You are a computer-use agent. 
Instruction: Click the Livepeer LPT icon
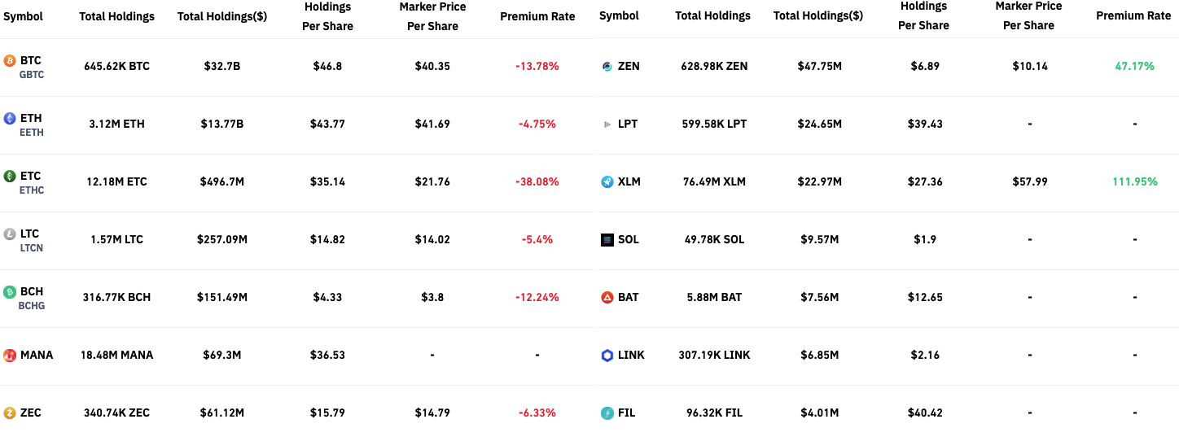click(x=607, y=124)
